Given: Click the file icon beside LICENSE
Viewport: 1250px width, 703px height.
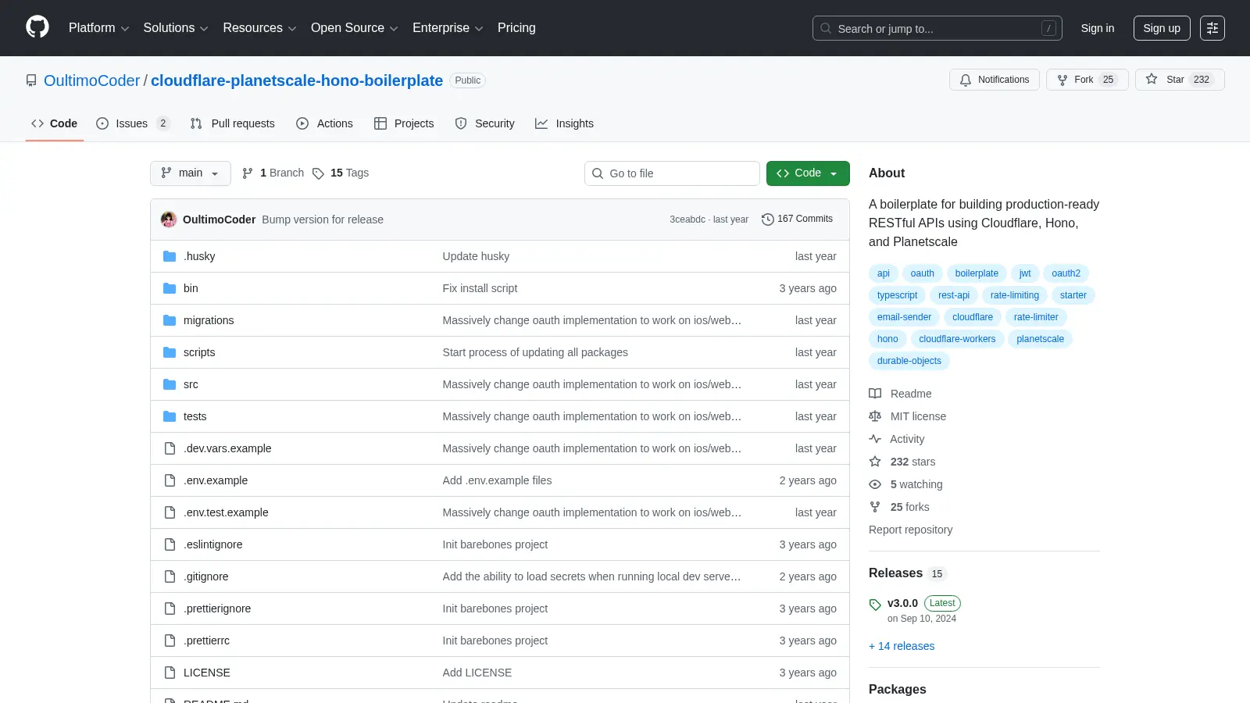Looking at the screenshot, I should click(170, 673).
